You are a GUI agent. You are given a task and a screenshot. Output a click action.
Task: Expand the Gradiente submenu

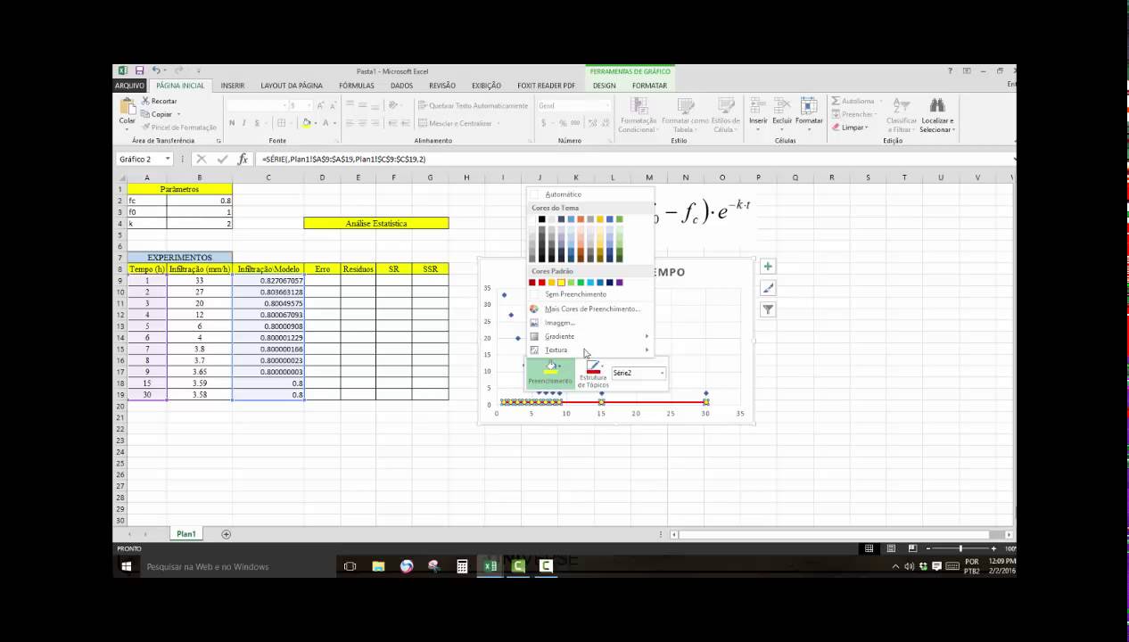click(x=589, y=336)
